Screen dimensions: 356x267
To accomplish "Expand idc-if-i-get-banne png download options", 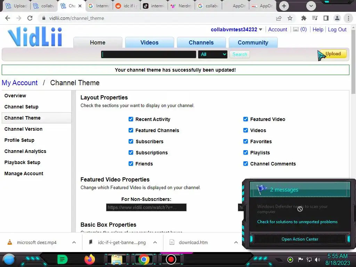I will click(155, 242).
